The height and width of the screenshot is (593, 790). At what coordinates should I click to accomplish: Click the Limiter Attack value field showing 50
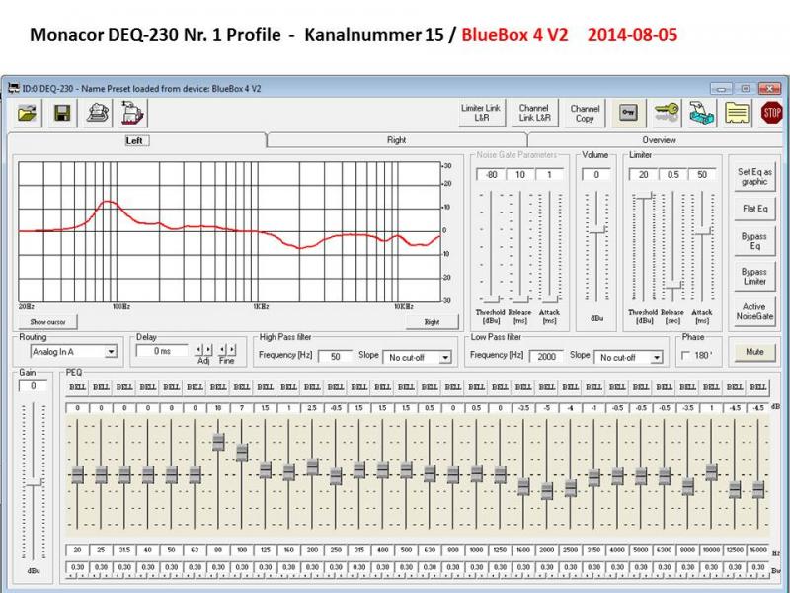pyautogui.click(x=702, y=175)
